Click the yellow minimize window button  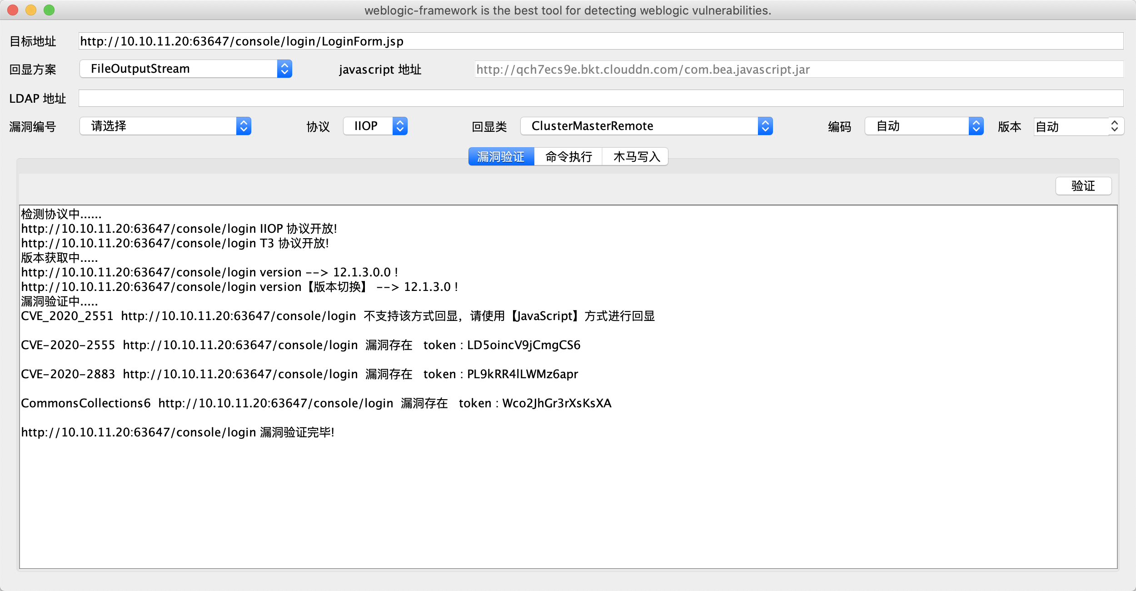coord(31,10)
